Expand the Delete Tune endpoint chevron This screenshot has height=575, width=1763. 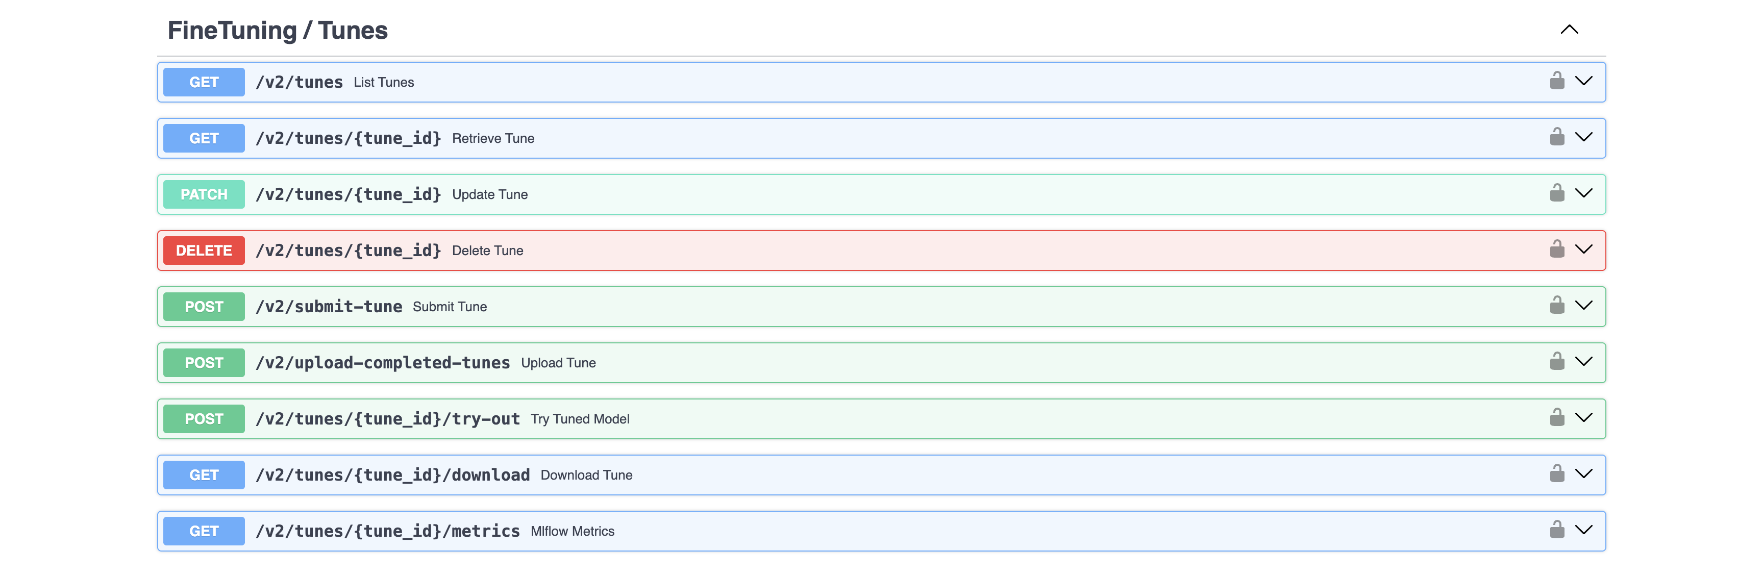pos(1584,249)
